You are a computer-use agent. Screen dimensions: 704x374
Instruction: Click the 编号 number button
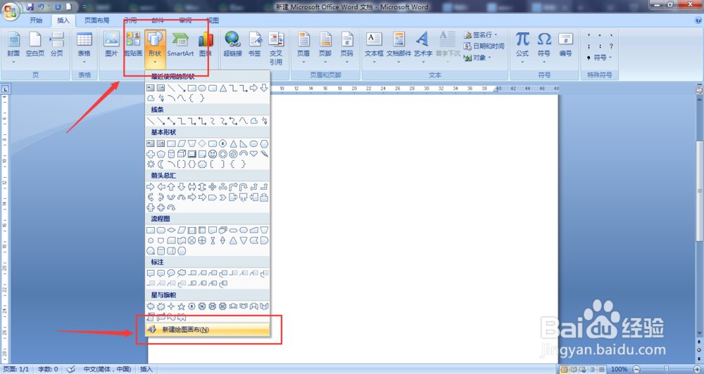566,45
